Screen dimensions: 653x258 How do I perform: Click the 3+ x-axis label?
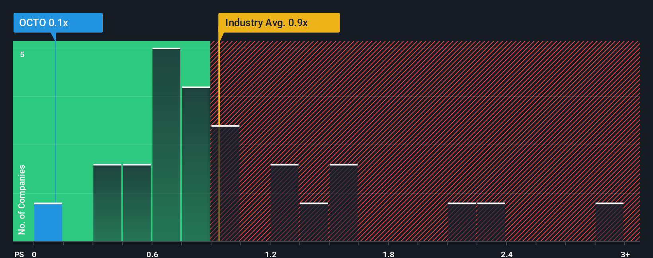click(625, 254)
